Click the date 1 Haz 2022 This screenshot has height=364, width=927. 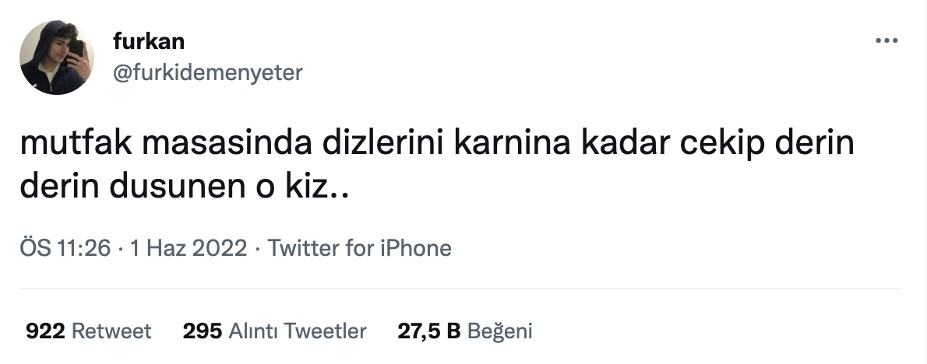(188, 248)
